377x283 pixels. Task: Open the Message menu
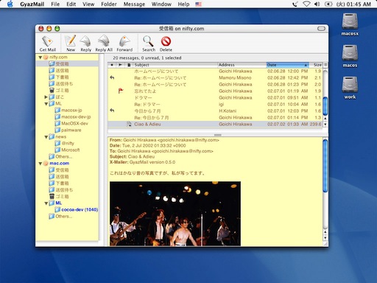click(134, 4)
